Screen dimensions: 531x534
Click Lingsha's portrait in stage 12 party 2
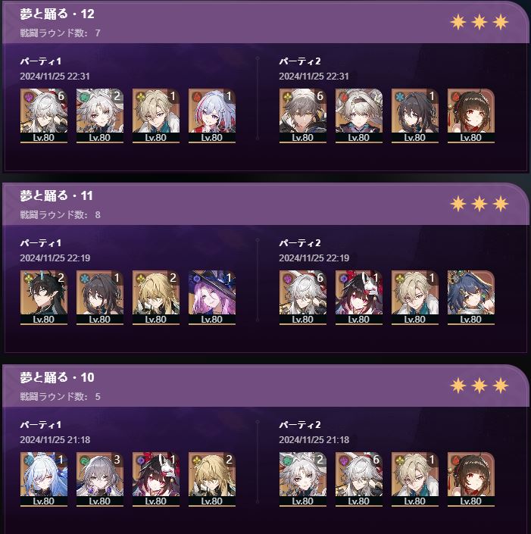click(470, 116)
